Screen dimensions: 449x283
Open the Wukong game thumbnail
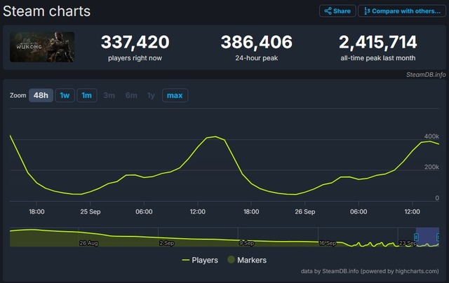tap(42, 47)
